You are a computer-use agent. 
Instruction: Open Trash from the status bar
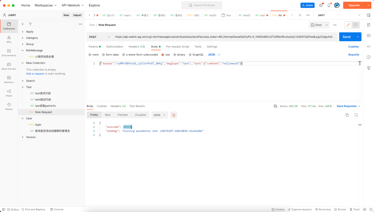click(x=354, y=209)
